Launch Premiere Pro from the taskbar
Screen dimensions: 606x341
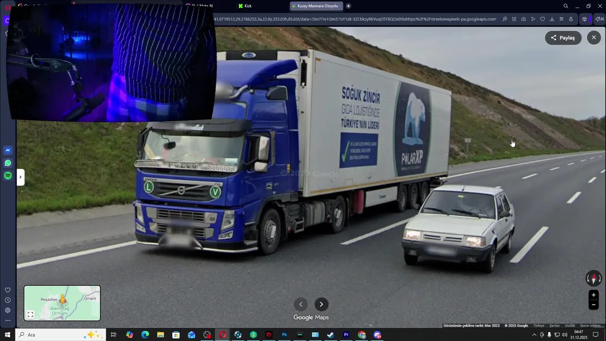(346, 335)
